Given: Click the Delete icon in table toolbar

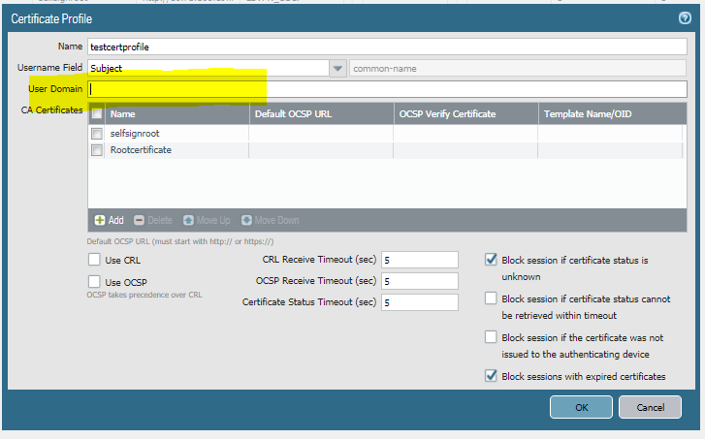Looking at the screenshot, I should (139, 220).
